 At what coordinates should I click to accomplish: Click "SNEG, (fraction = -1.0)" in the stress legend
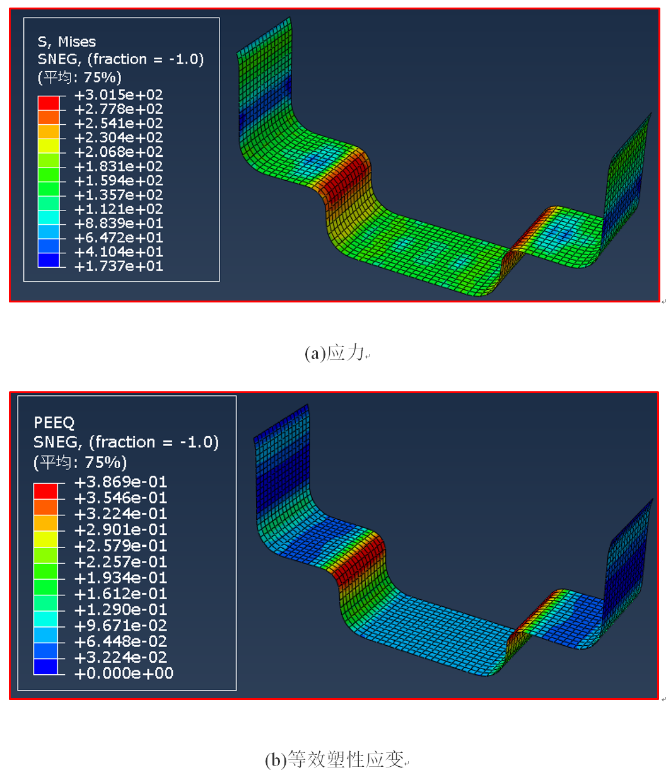click(121, 59)
